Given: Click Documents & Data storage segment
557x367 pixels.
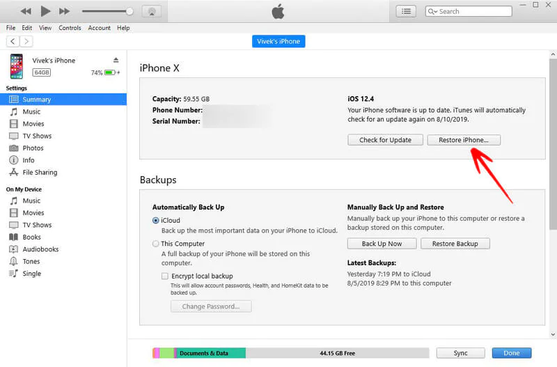Looking at the screenshot, I should [211, 353].
